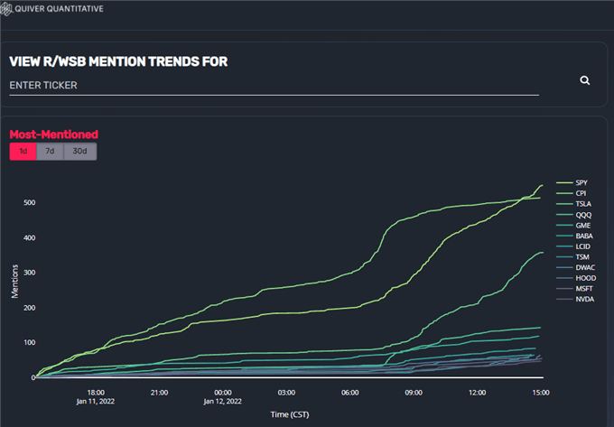This screenshot has width=614, height=427.
Task: Click the 'View R/WSB Mention Trends For' heading
Action: coord(118,61)
